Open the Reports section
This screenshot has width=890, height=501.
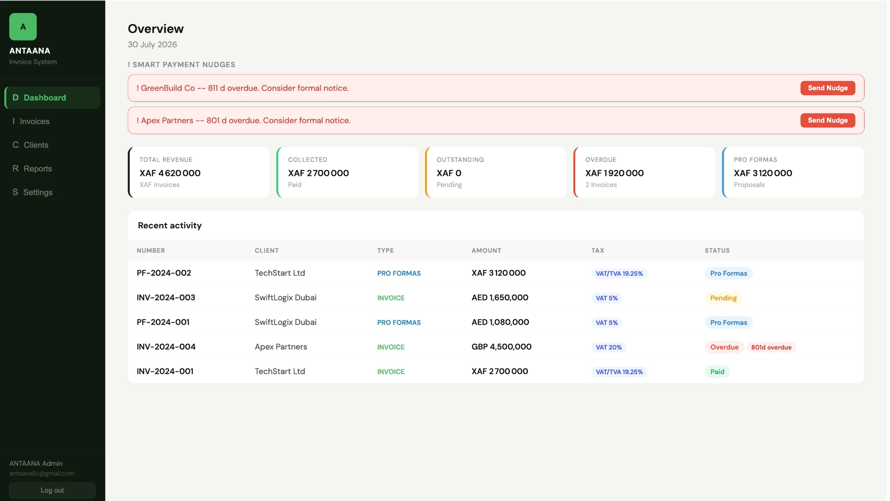[52, 169]
